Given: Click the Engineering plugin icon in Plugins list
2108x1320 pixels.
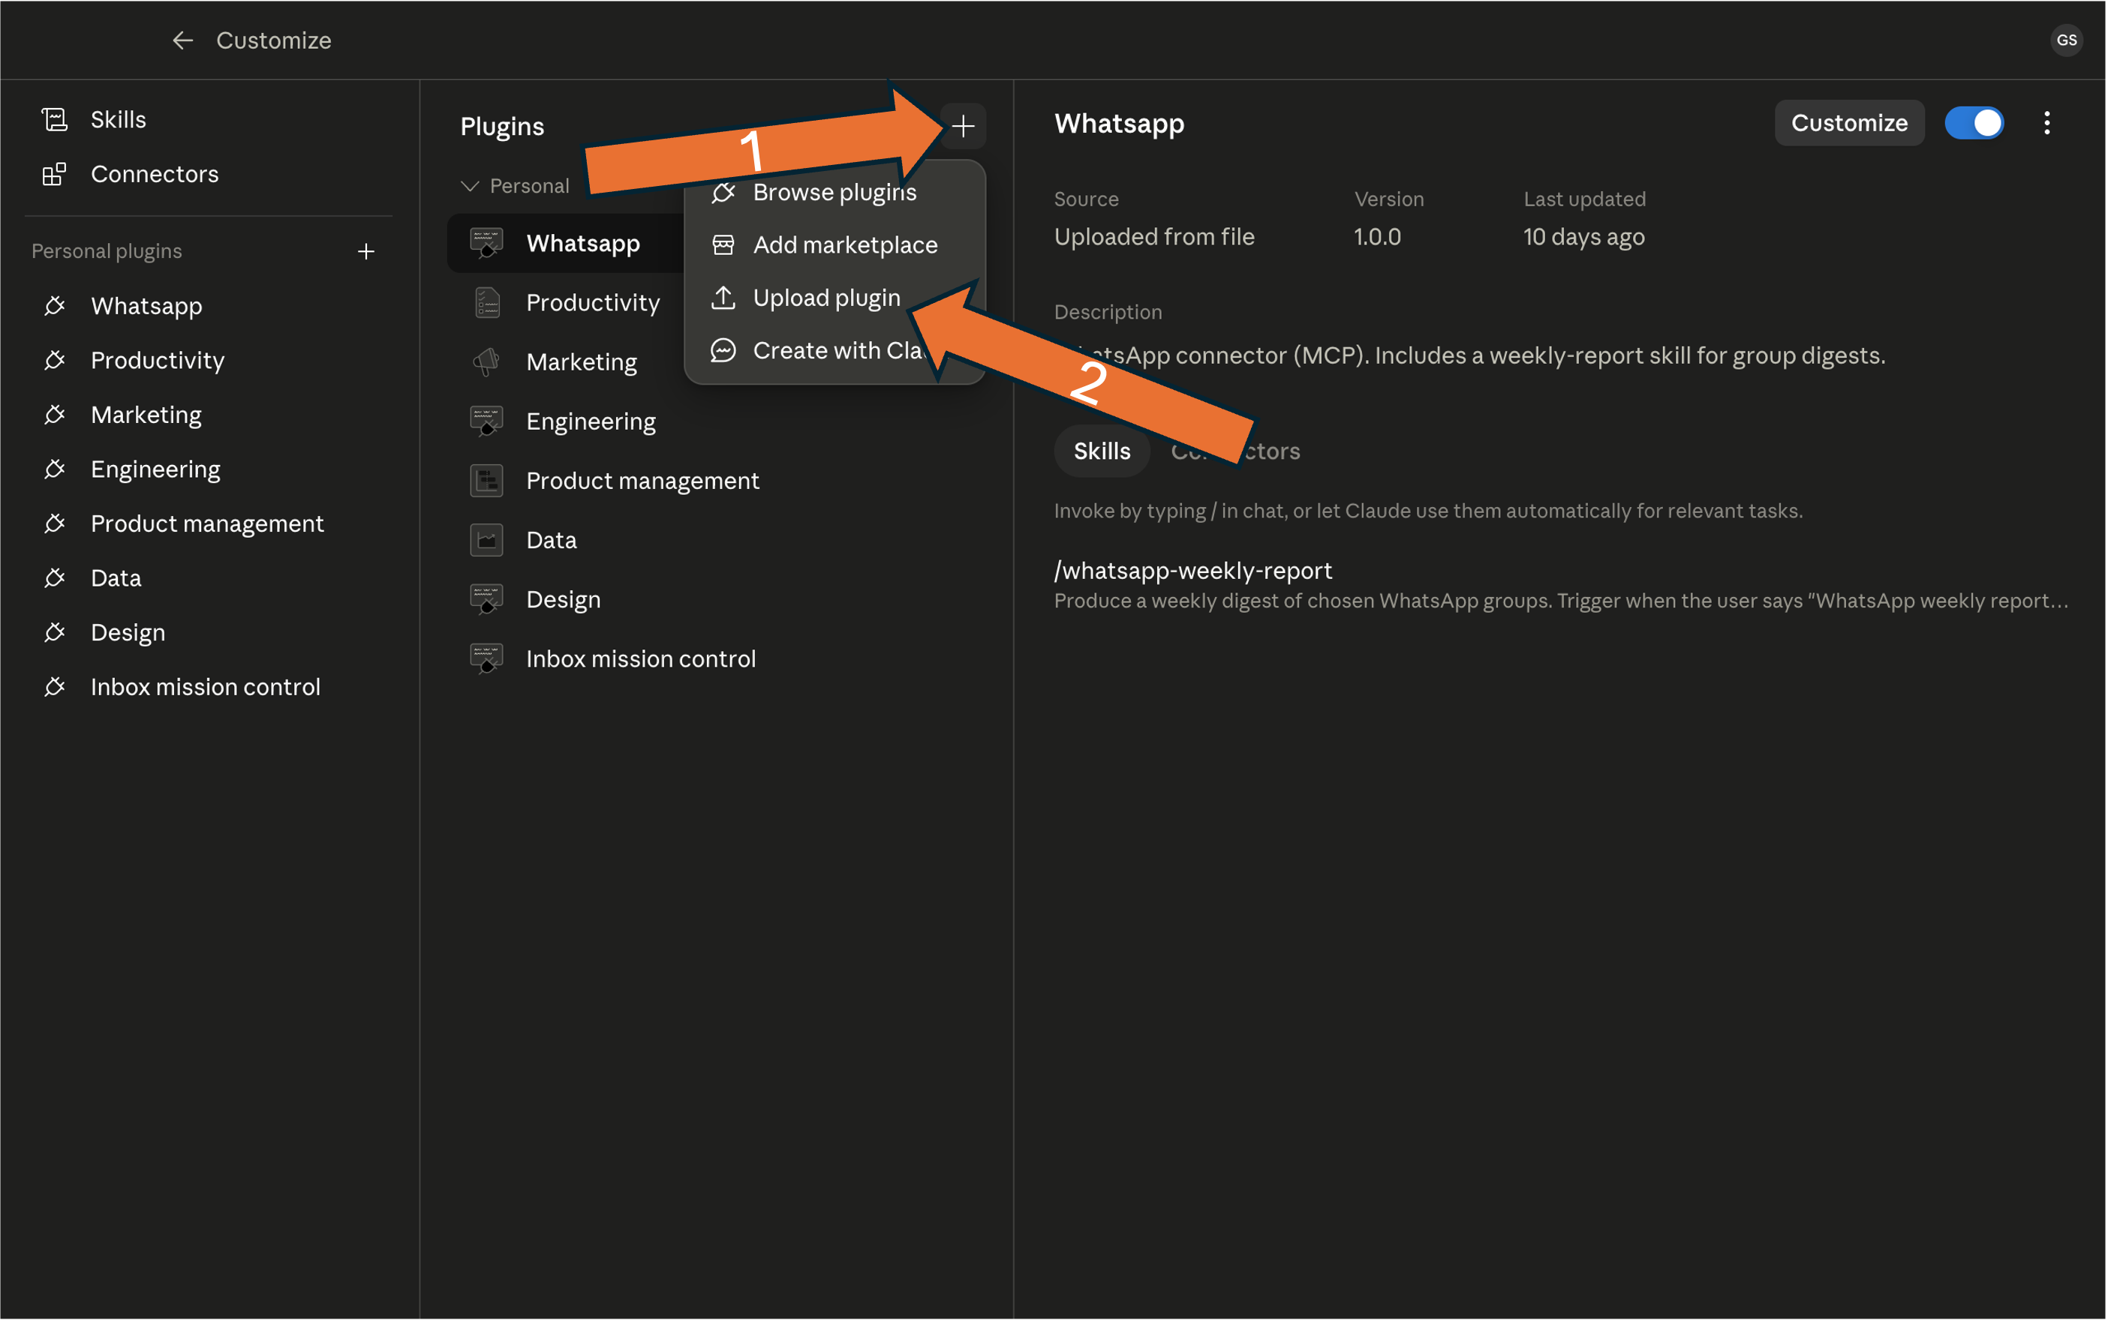Looking at the screenshot, I should [486, 421].
